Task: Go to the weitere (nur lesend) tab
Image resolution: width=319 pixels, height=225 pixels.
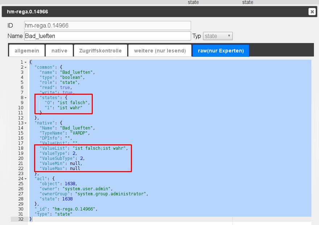Action: click(x=160, y=51)
